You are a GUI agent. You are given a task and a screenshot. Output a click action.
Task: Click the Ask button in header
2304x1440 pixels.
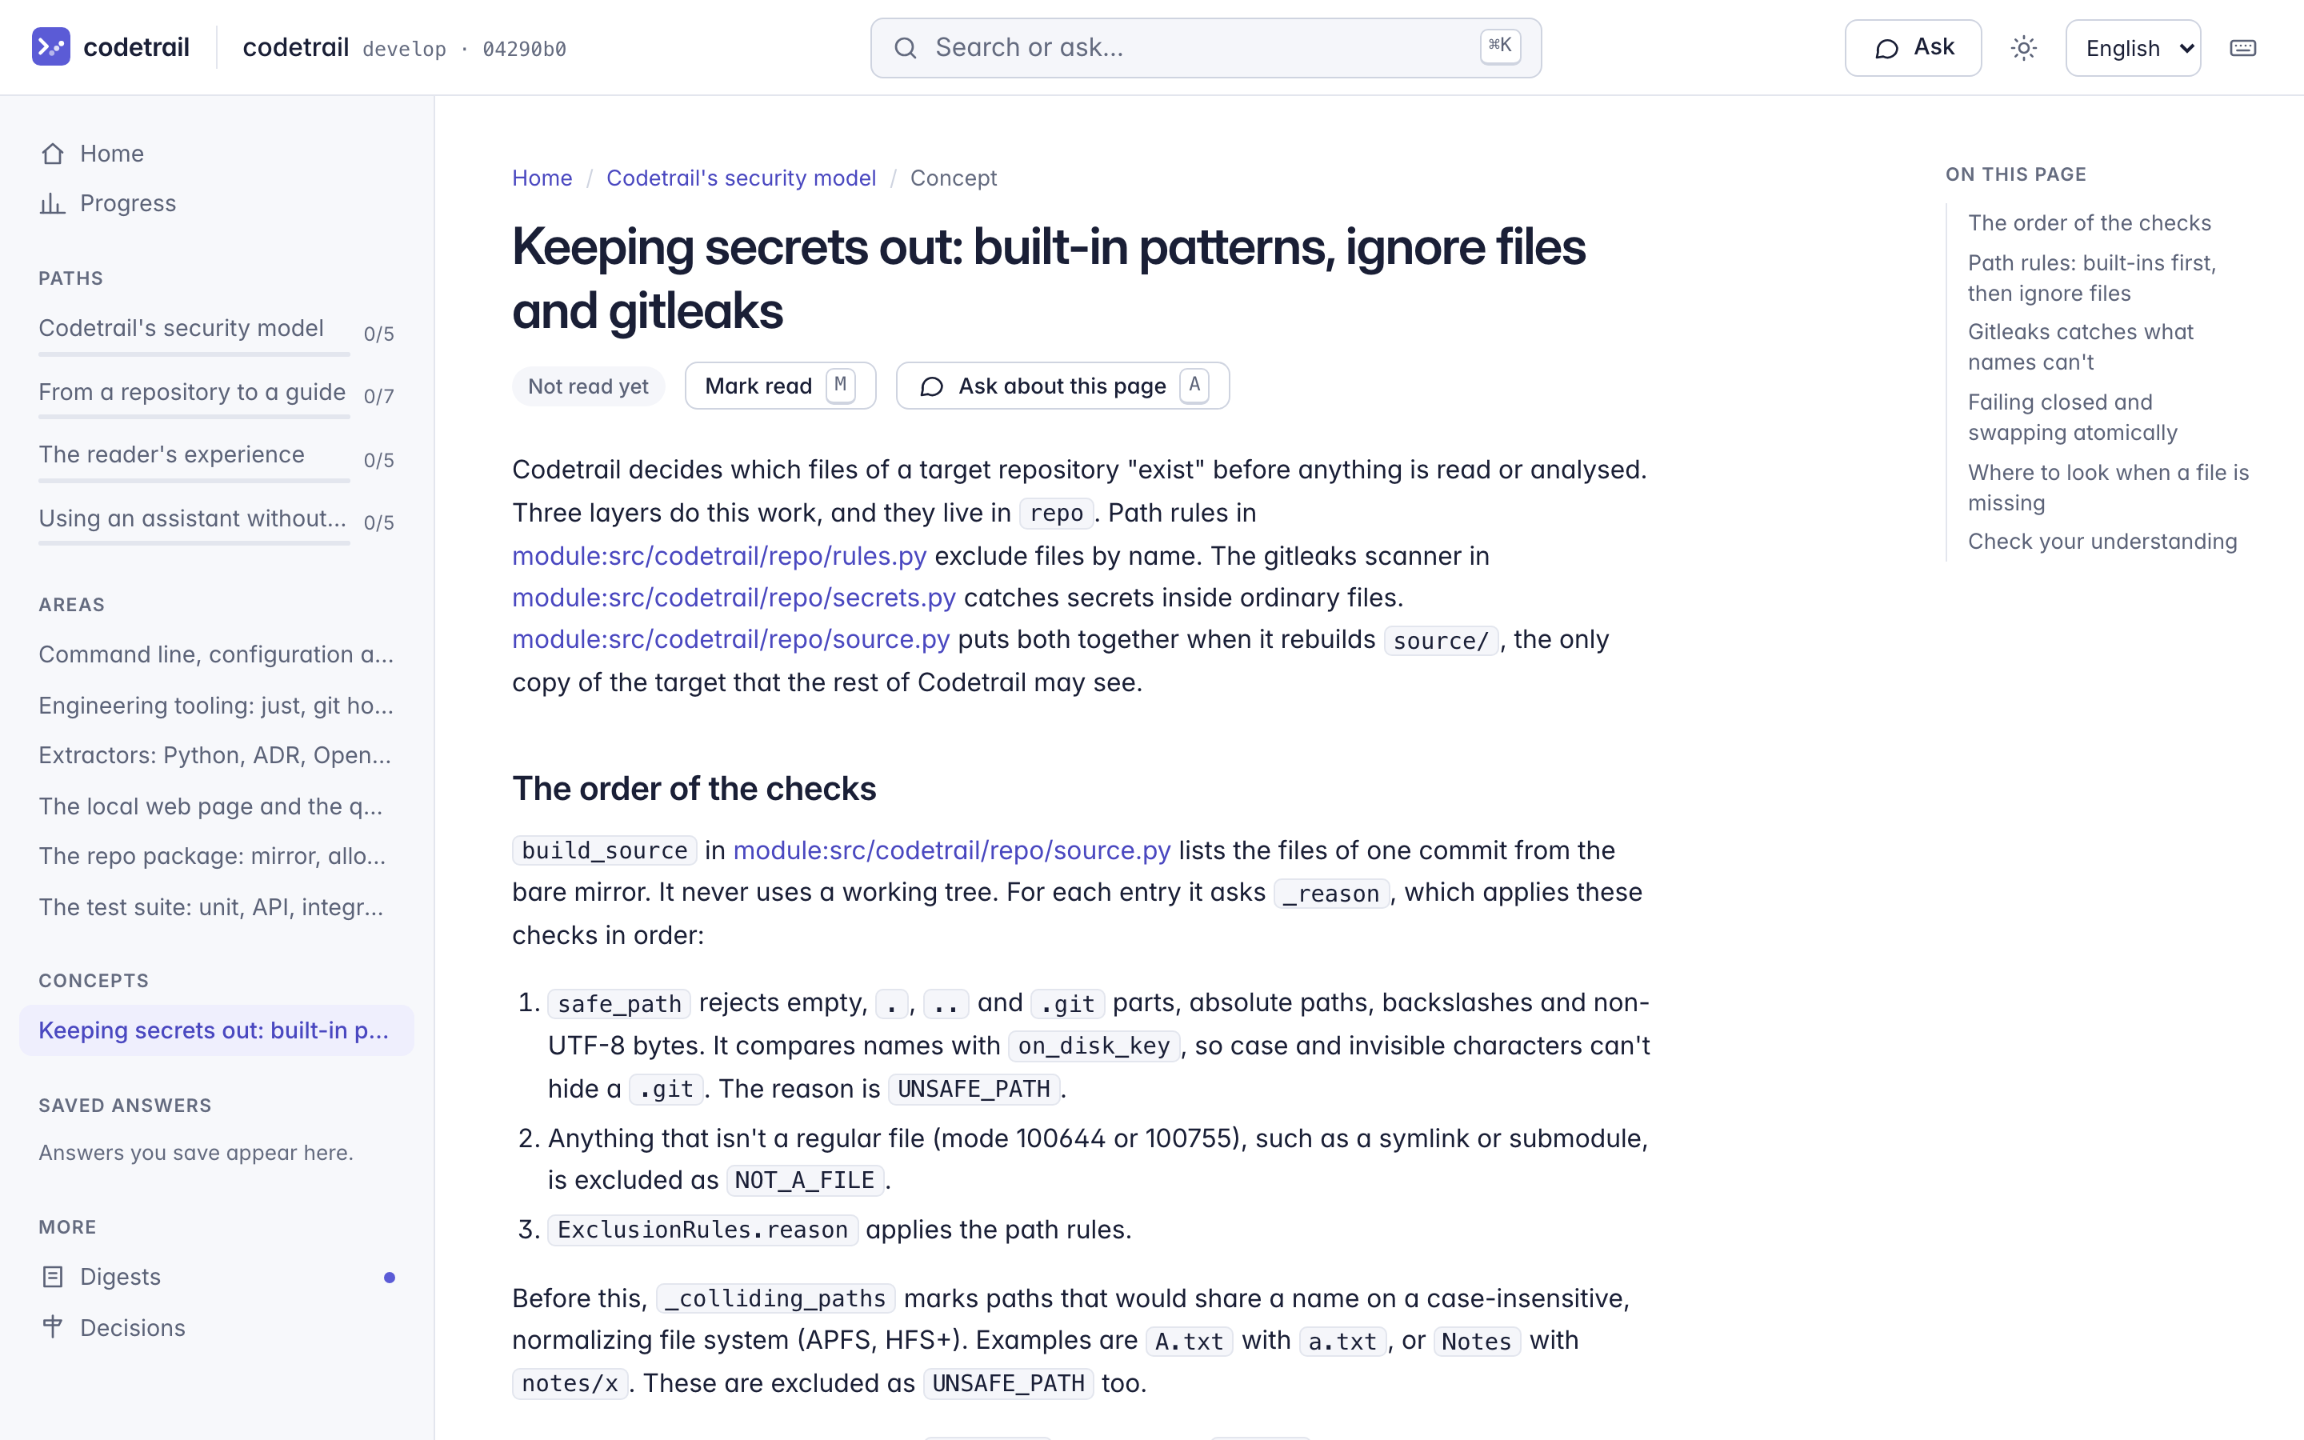click(1913, 48)
